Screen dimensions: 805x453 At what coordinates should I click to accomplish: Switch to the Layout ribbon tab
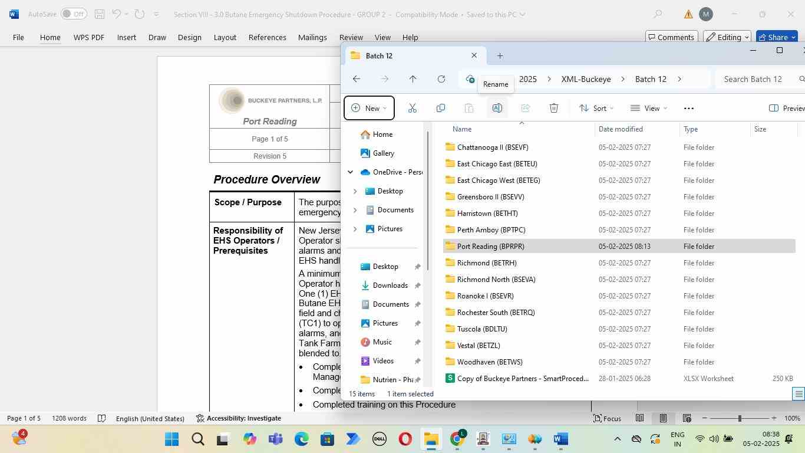[x=225, y=37]
